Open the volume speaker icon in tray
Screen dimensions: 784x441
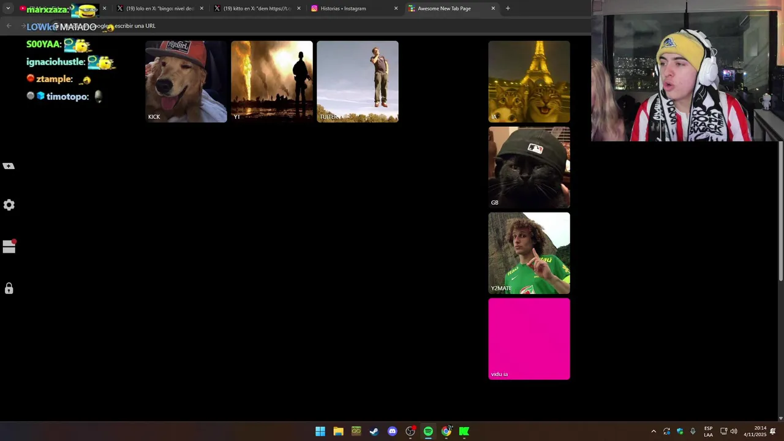point(734,431)
